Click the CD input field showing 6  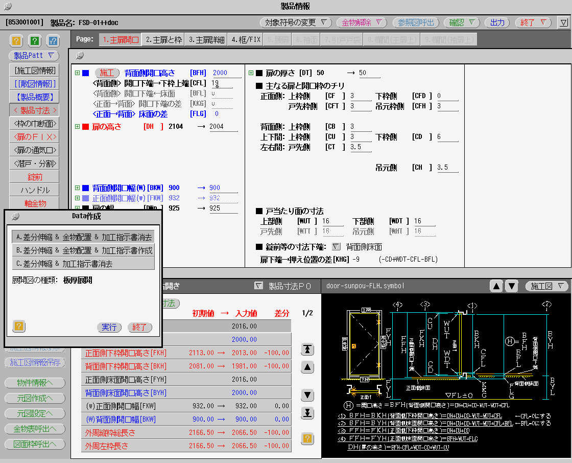447,137
